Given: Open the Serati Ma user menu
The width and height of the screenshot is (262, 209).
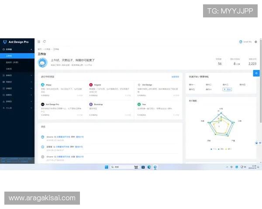Looking at the screenshot, I should (x=246, y=42).
